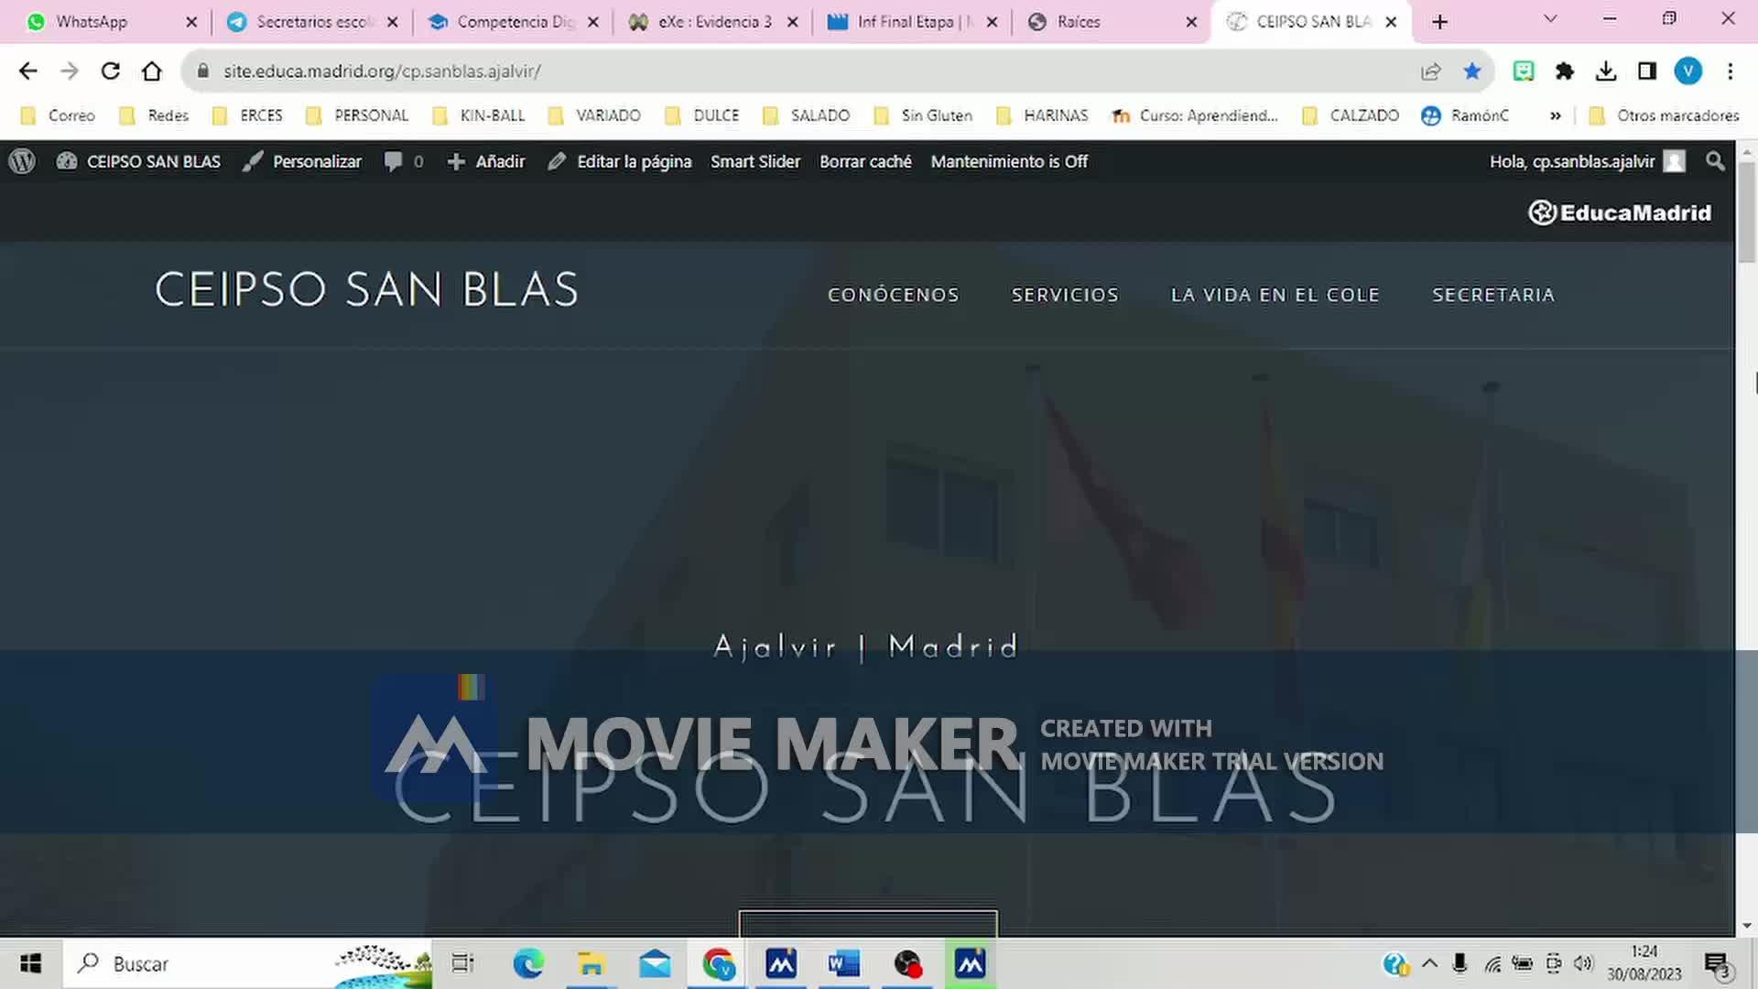Show hidden system tray icons
The image size is (1758, 989).
pyautogui.click(x=1429, y=963)
